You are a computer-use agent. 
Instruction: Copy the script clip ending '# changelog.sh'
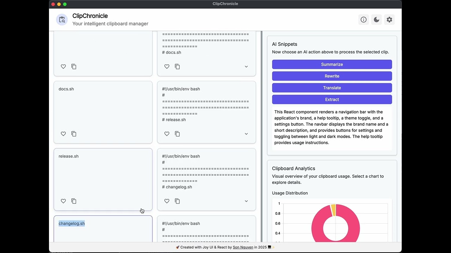coord(178,201)
